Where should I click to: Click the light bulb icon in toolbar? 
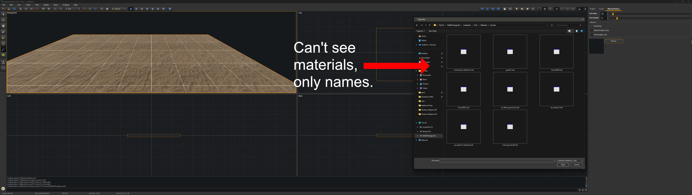[517, 9]
